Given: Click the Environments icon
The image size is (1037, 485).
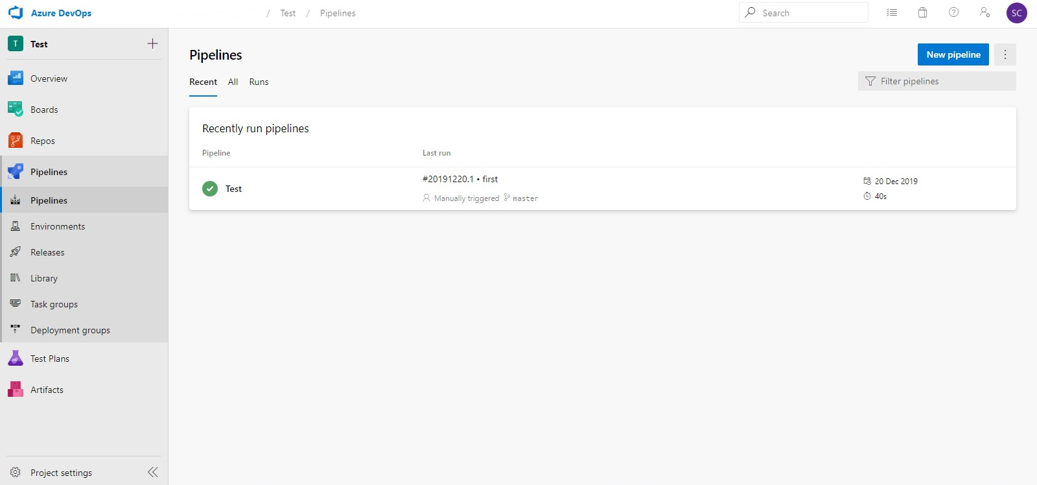Looking at the screenshot, I should (16, 226).
